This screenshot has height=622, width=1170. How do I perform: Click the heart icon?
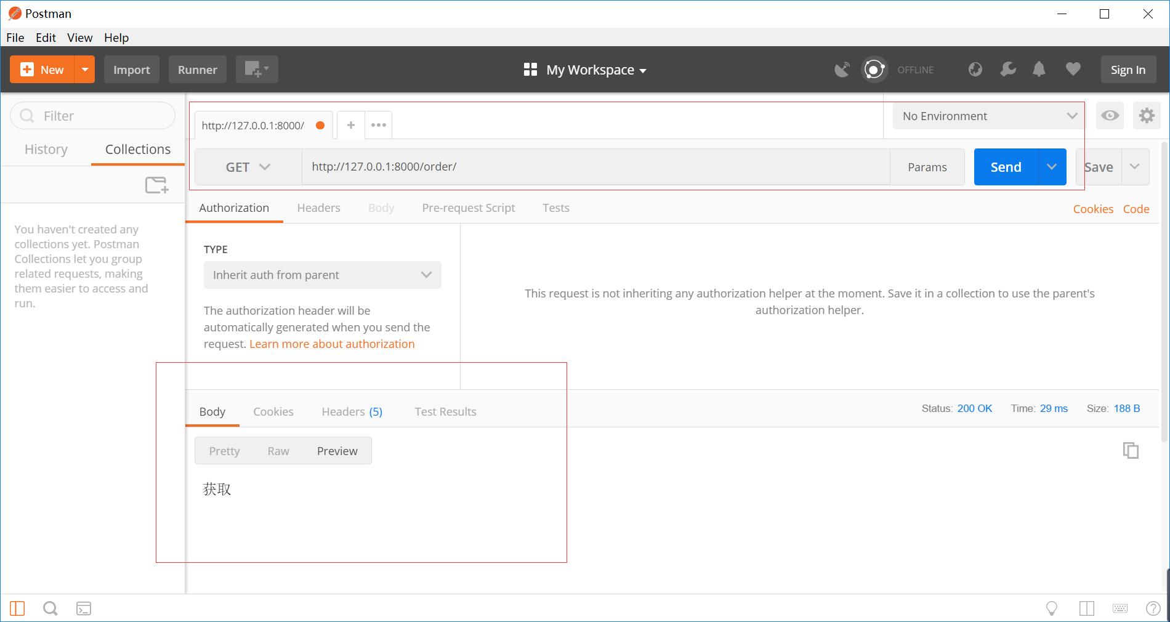[x=1073, y=70]
